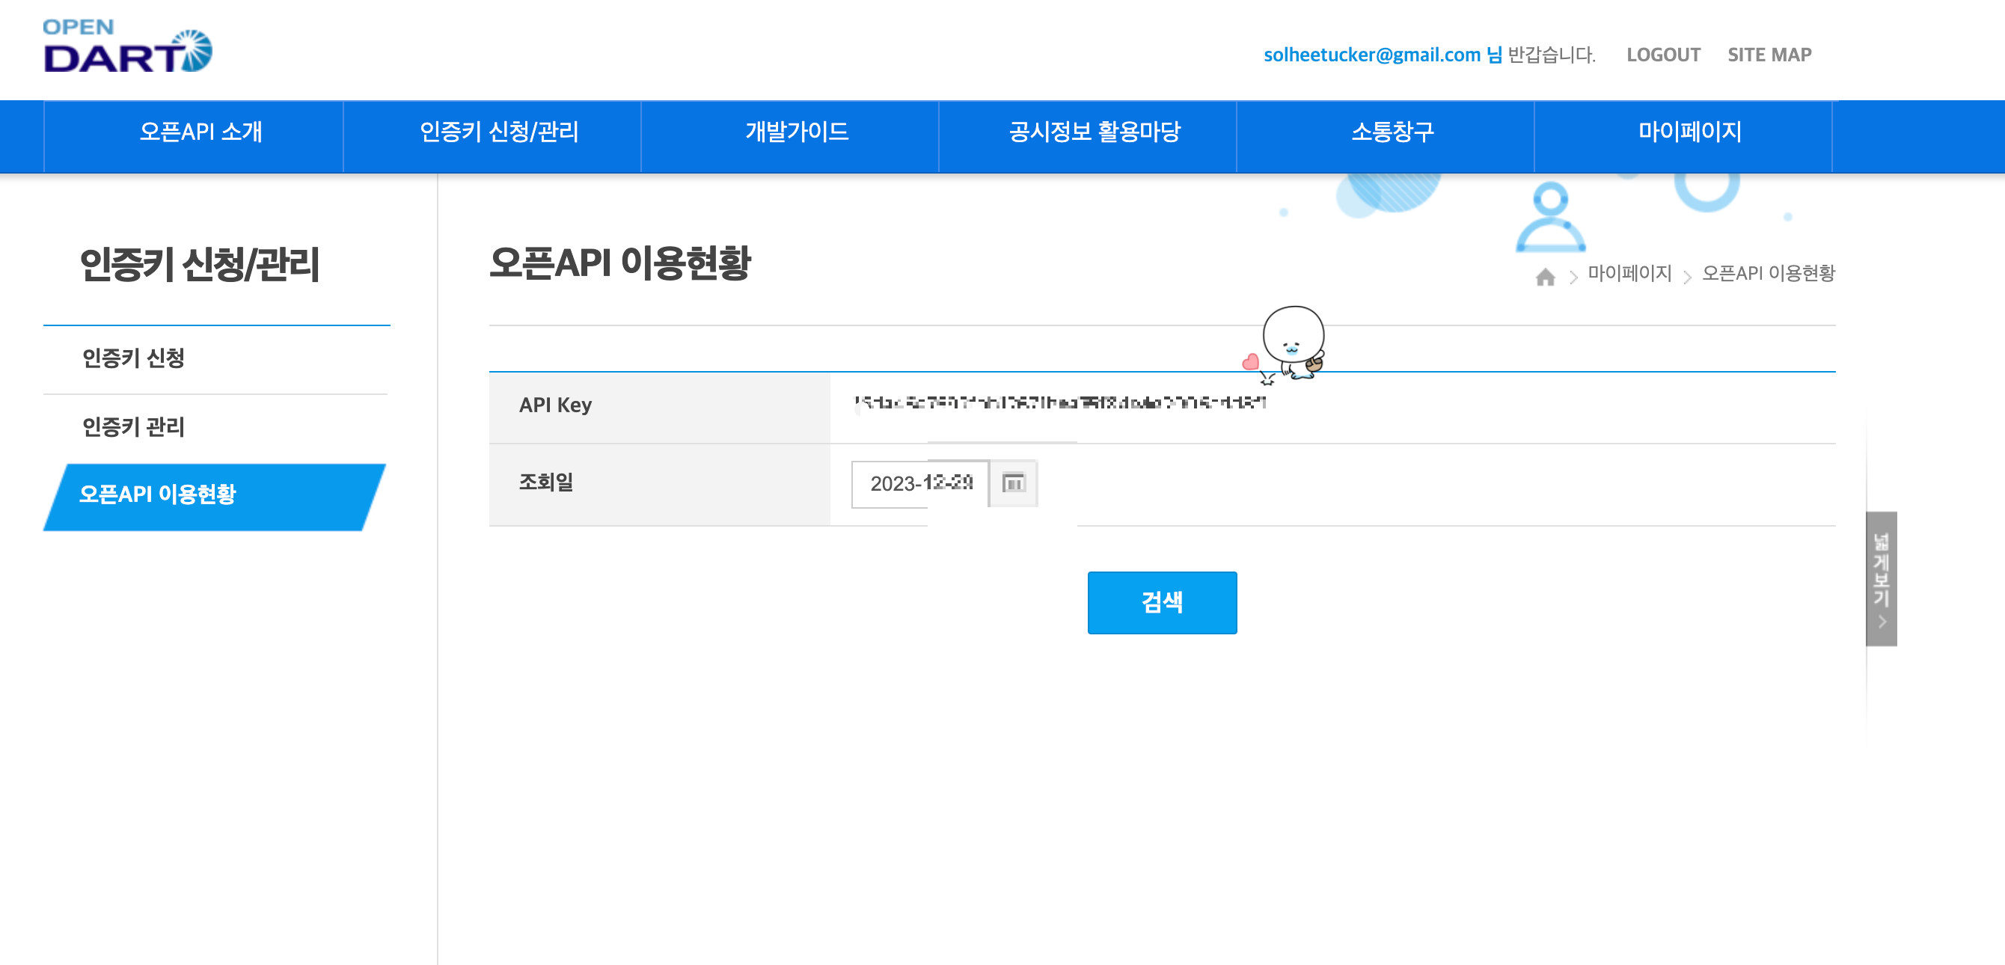Click the OPEN DART logo
Screen dimensions: 2005x965
coord(127,46)
